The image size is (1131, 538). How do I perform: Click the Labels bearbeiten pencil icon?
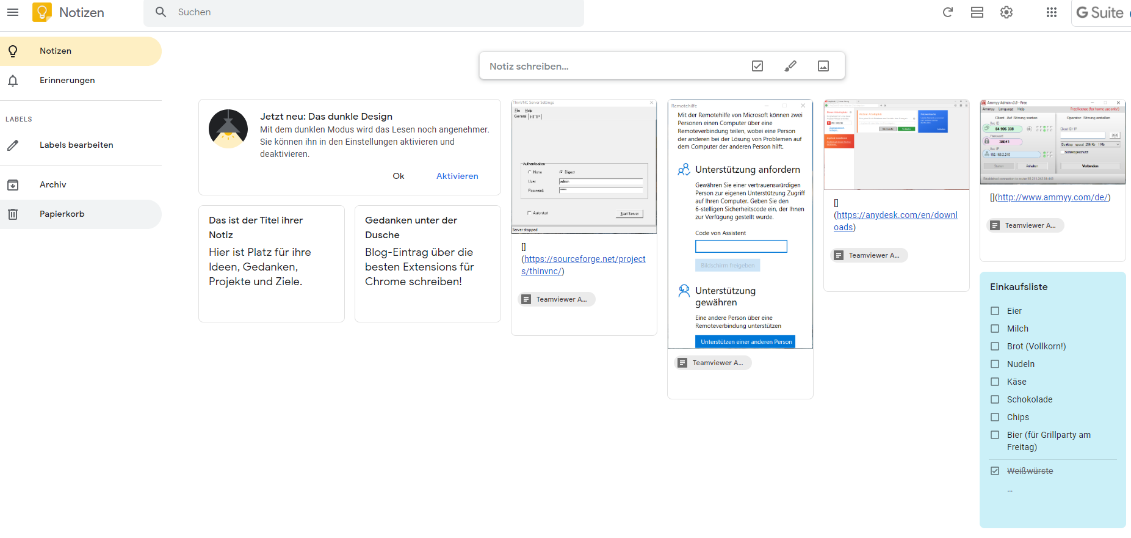pyautogui.click(x=13, y=145)
